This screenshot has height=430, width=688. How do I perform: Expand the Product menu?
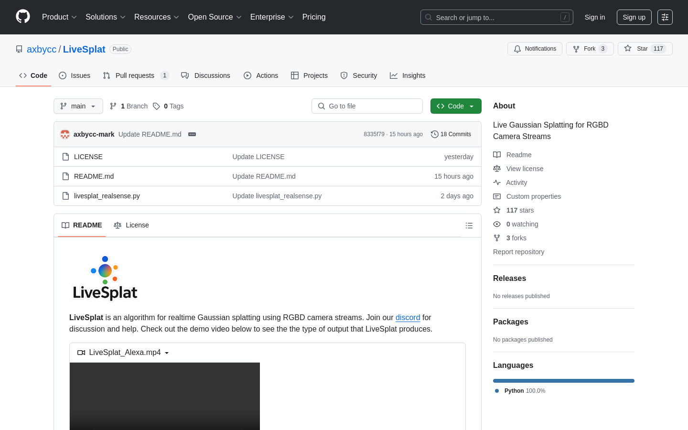tap(59, 17)
